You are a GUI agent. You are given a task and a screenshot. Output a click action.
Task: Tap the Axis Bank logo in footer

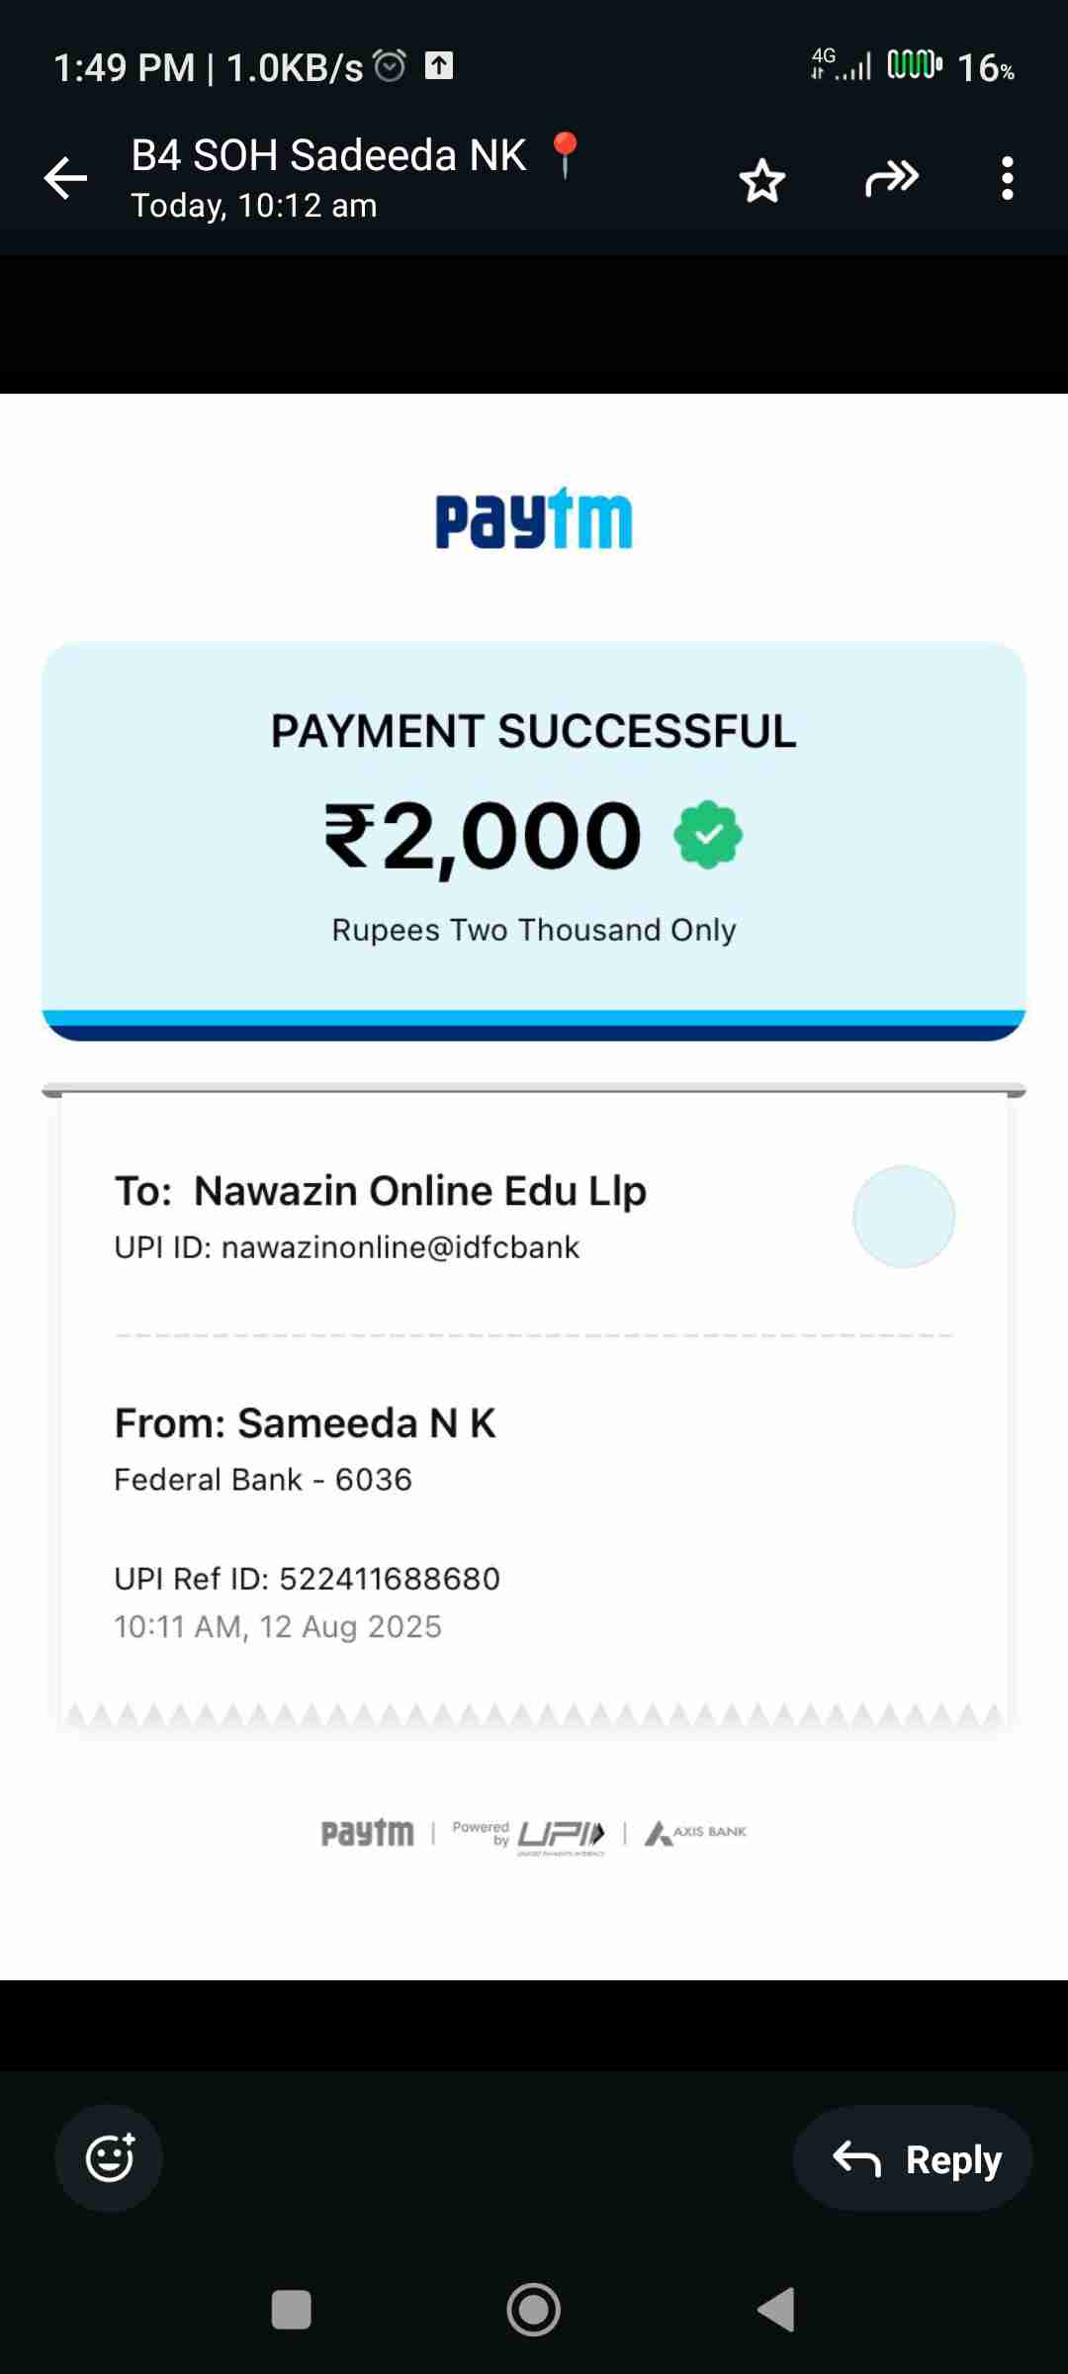[x=696, y=1833]
